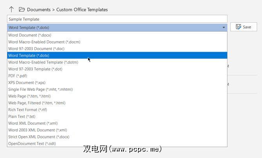
Task: Collapse the file type dropdown arrow
Action: 224,27
